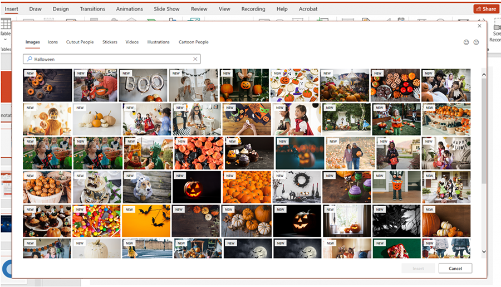The width and height of the screenshot is (501, 287).
Task: Switch to the Icons tab
Action: click(53, 42)
